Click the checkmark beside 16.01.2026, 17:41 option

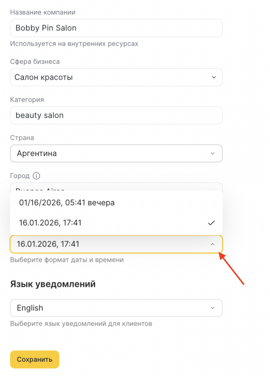(x=211, y=223)
